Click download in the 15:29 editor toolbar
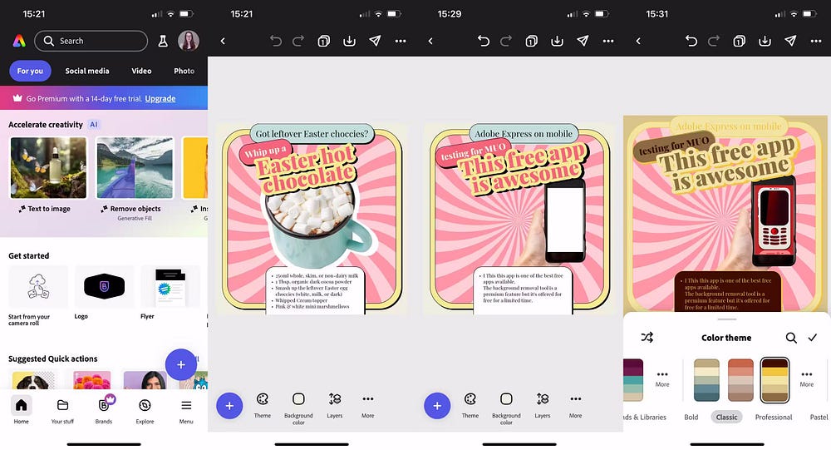Viewport: 831px width, 450px height. pos(557,41)
